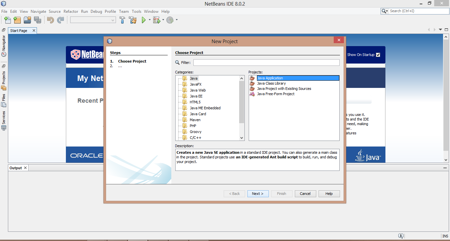
Task: Click the Help button in New Project
Action: coord(329,194)
